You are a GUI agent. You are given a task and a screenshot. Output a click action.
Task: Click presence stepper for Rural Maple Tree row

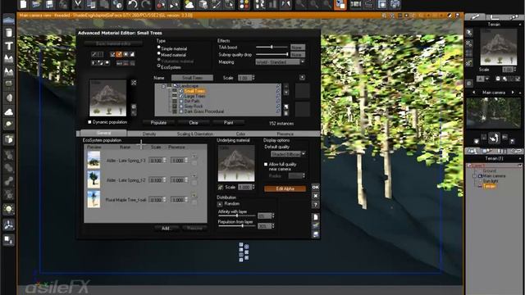coord(186,200)
